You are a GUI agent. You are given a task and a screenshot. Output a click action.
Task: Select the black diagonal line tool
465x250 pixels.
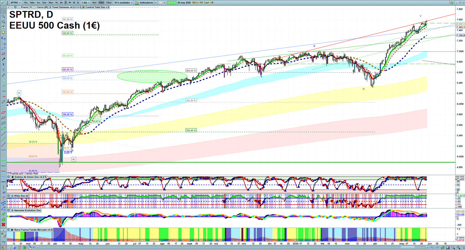point(3,134)
